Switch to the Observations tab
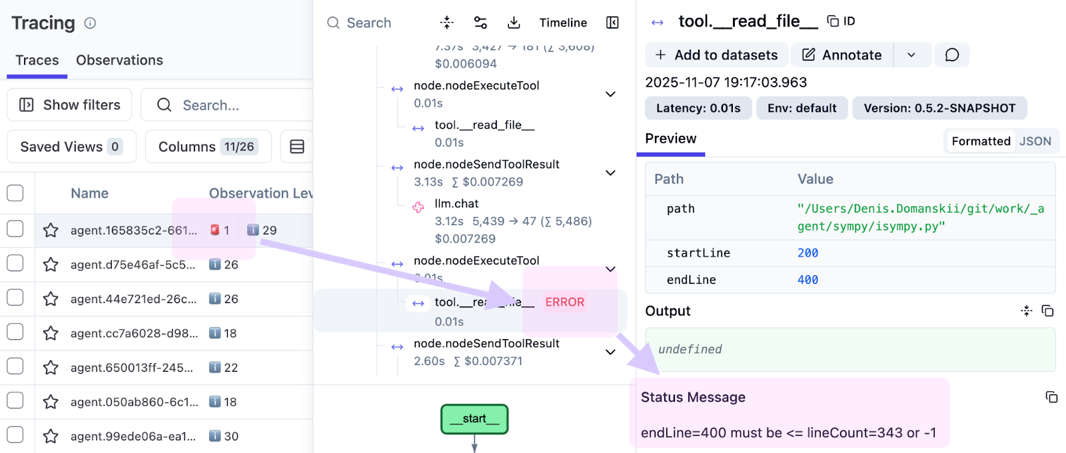1066x453 pixels. [119, 60]
